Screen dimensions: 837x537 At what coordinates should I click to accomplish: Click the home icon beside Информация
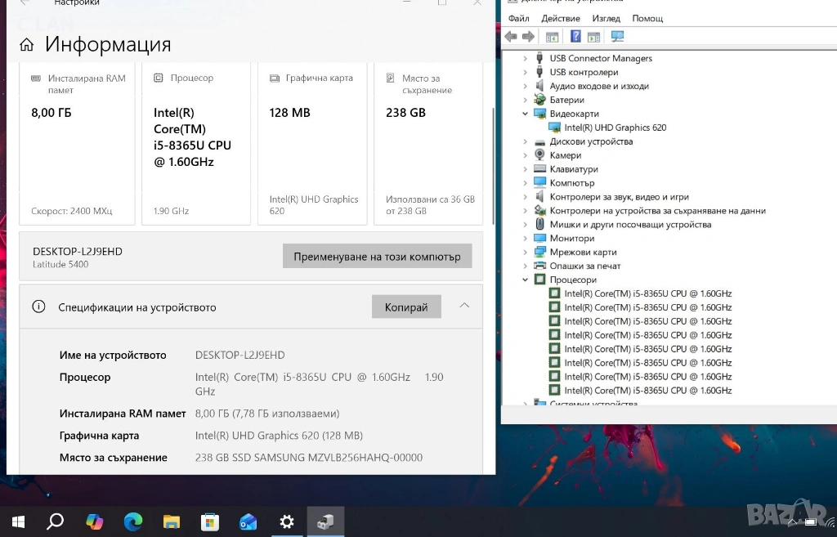tap(27, 45)
